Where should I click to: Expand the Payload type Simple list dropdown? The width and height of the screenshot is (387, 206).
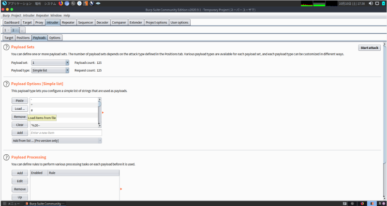click(50, 70)
